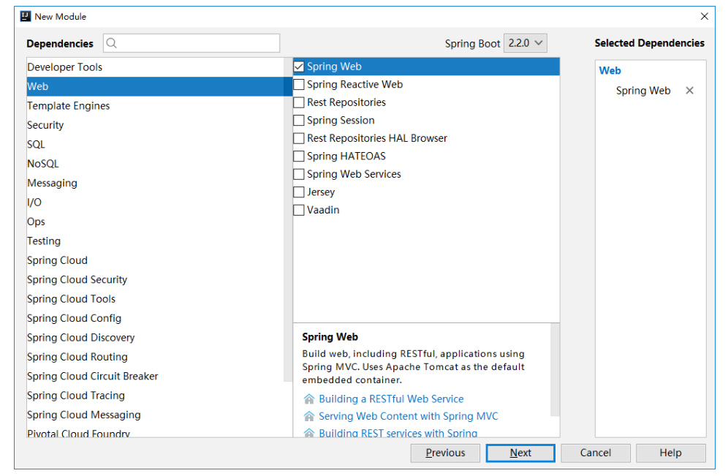
Task: Click the dependencies search input field
Action: 197,43
